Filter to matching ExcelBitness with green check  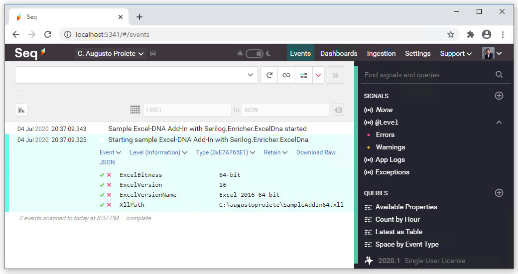pyautogui.click(x=102, y=175)
